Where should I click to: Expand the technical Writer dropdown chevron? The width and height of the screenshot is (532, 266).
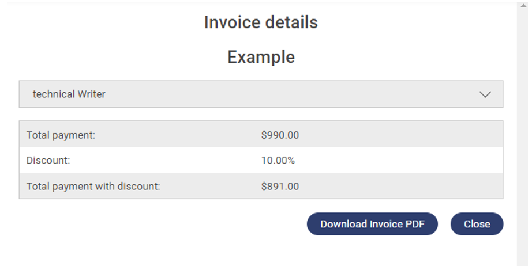pos(485,94)
